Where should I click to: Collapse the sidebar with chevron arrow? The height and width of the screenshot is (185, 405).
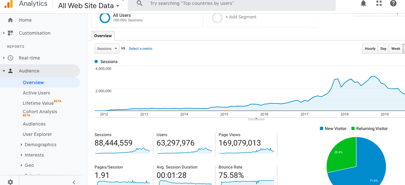[74, 182]
